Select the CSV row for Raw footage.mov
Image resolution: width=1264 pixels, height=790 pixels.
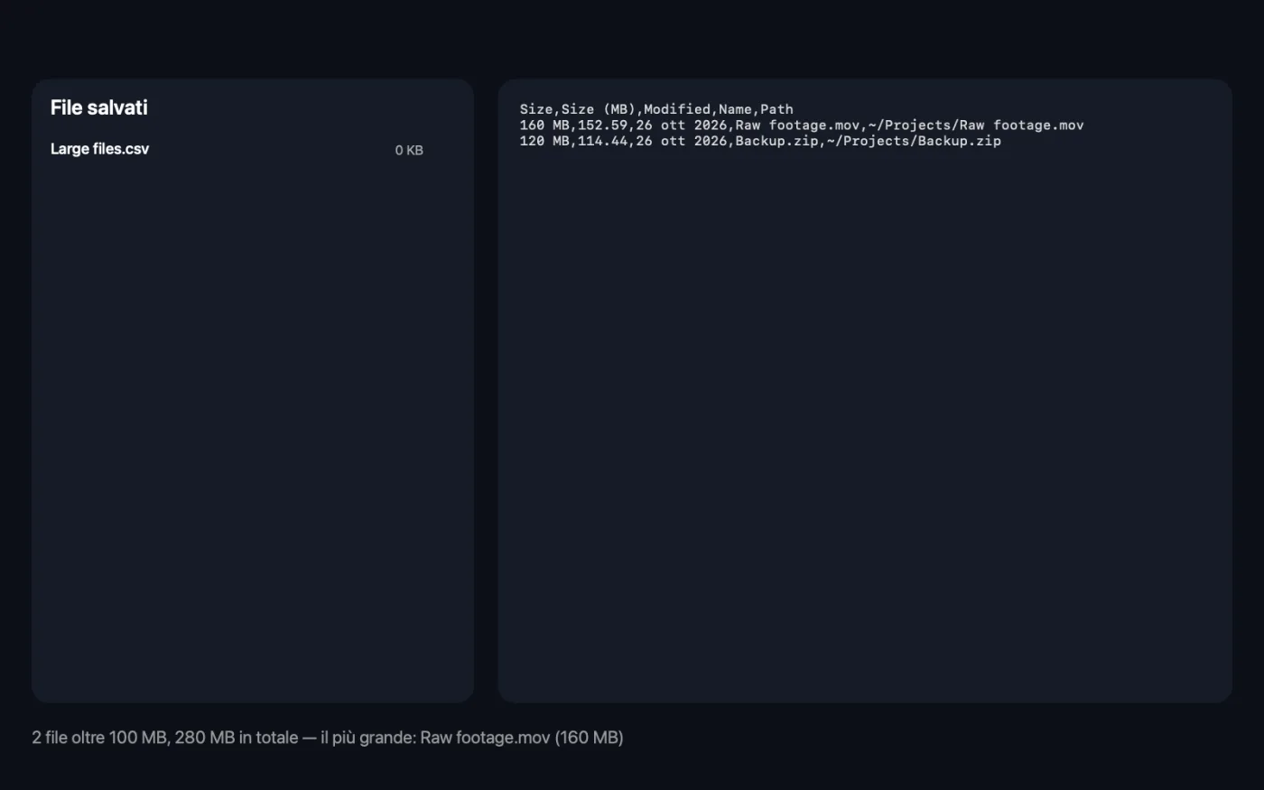point(802,125)
